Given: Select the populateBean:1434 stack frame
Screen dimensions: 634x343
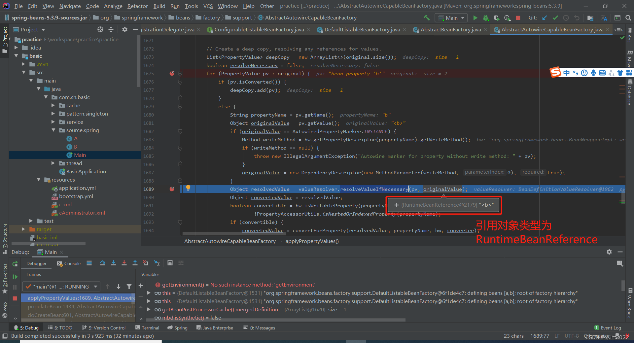Looking at the screenshot, I should (78, 306).
